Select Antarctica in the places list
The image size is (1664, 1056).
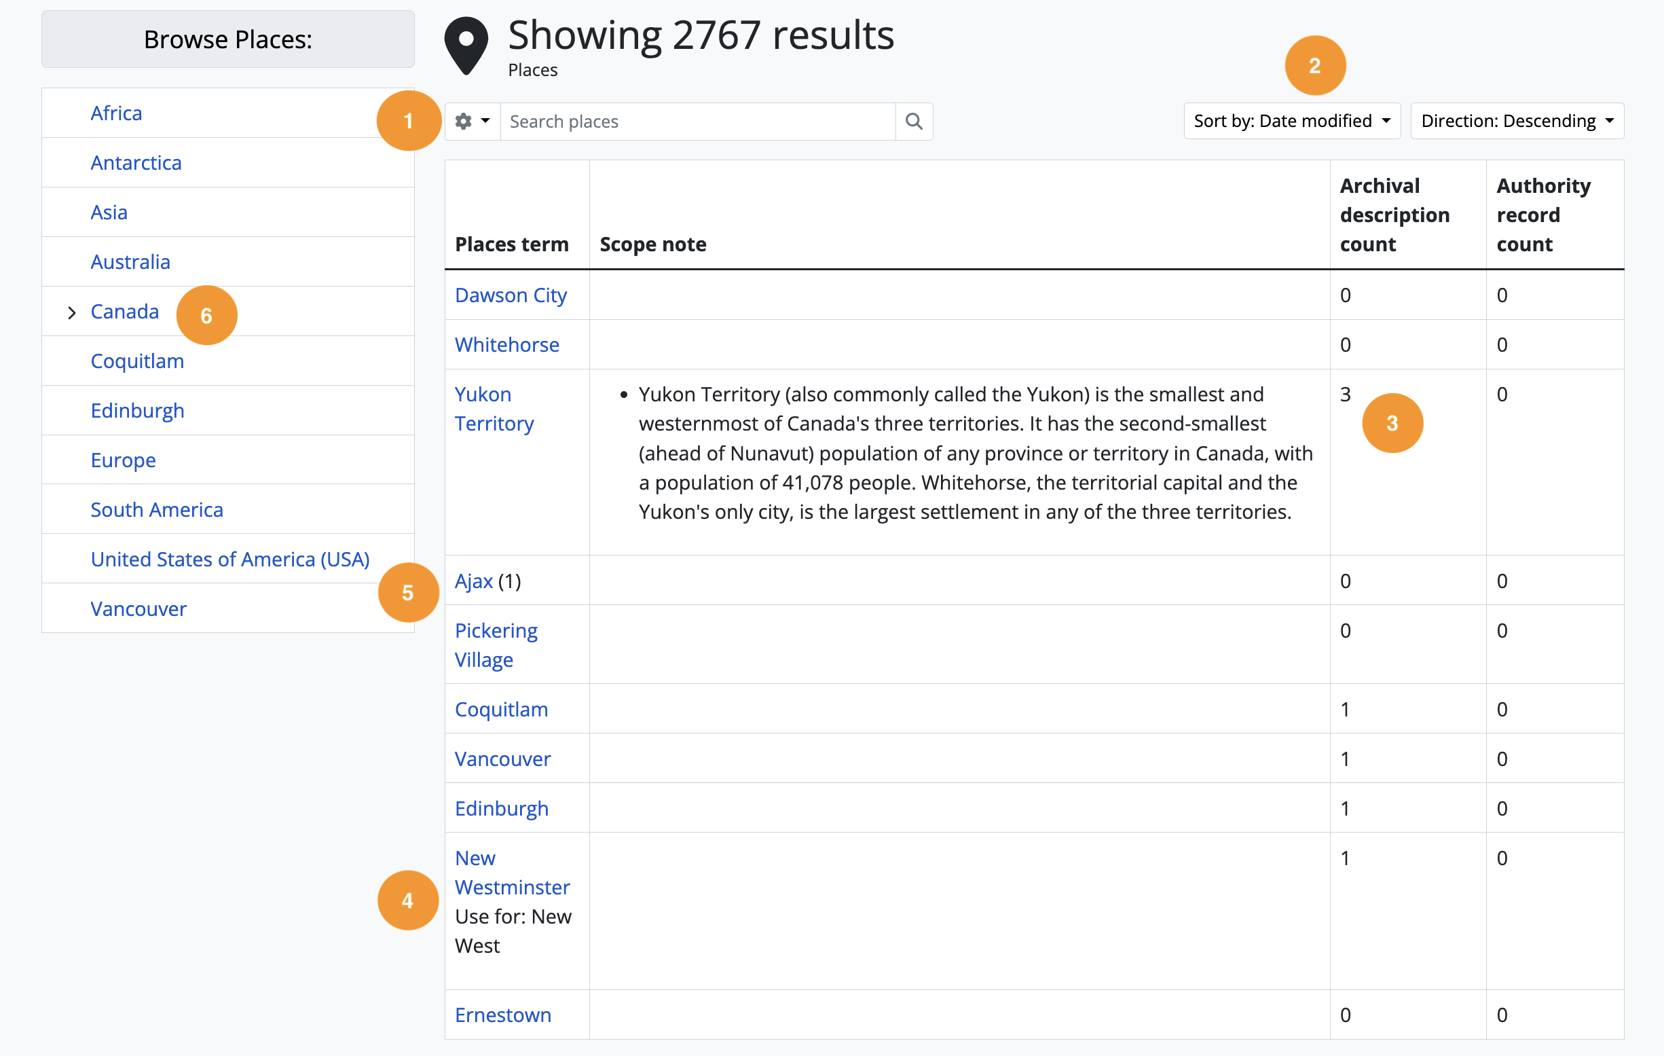[x=136, y=162]
